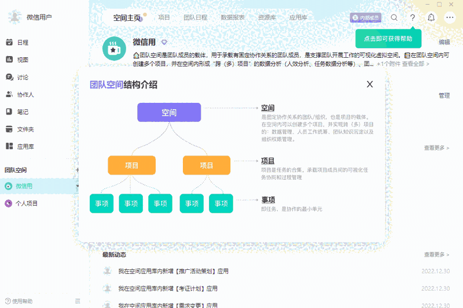This screenshot has height=308, width=463.
Task: Switch to the 数据报表 tab
Action: coord(233,17)
